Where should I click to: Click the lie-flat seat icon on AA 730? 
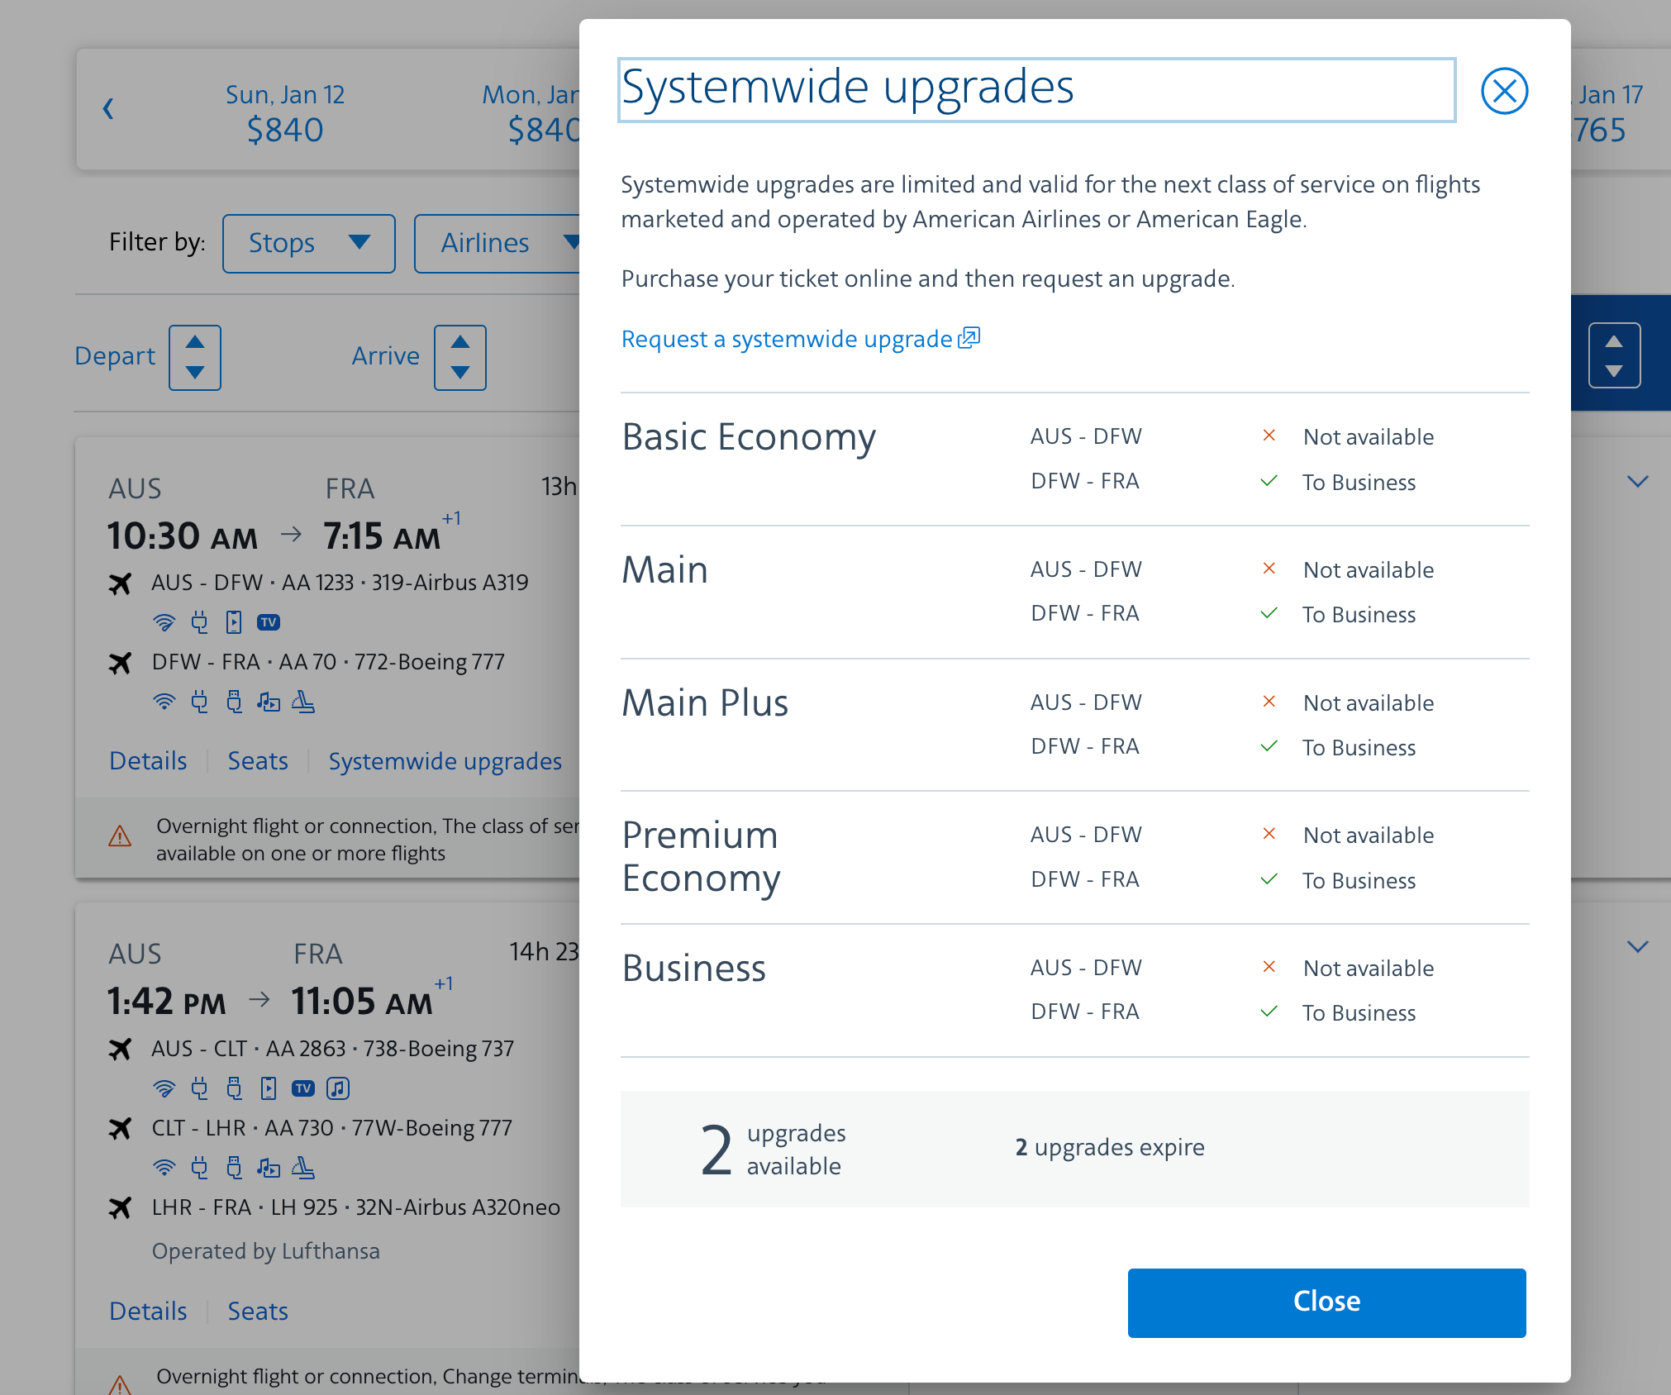tap(303, 1168)
